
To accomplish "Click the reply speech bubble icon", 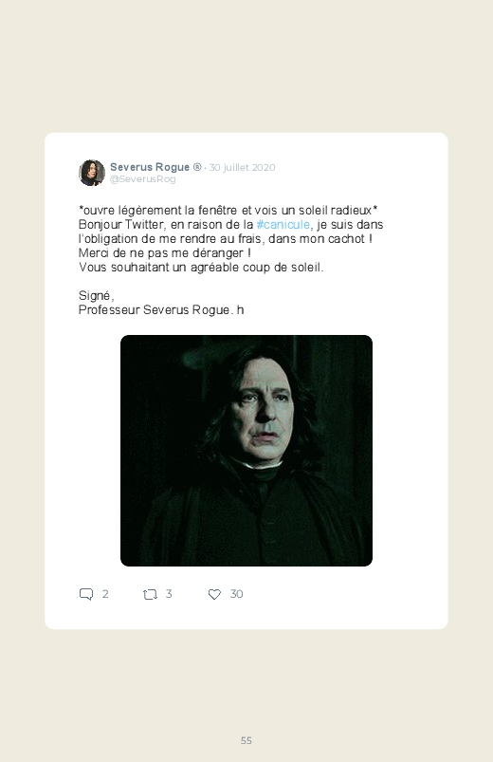I will coord(86,594).
